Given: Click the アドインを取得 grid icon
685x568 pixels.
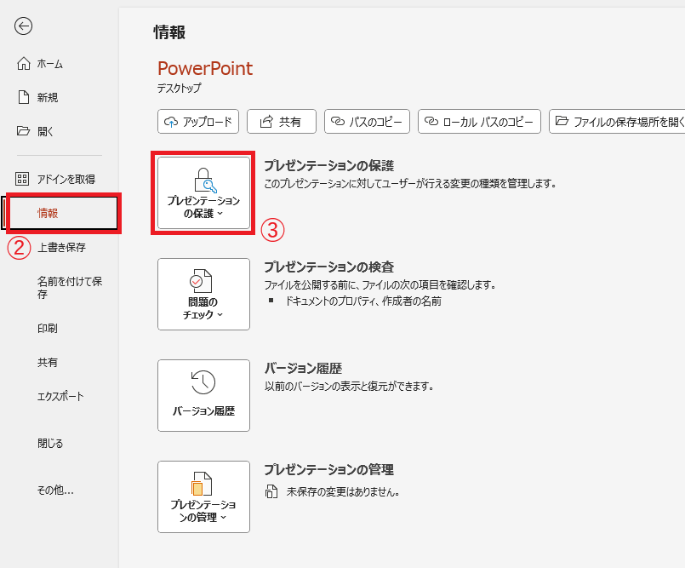Looking at the screenshot, I should [22, 178].
